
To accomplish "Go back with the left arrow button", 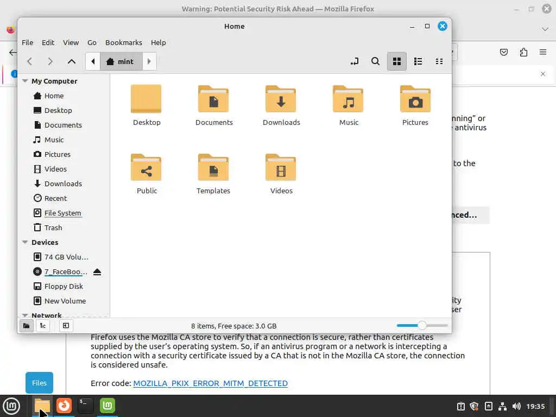I will (30, 61).
